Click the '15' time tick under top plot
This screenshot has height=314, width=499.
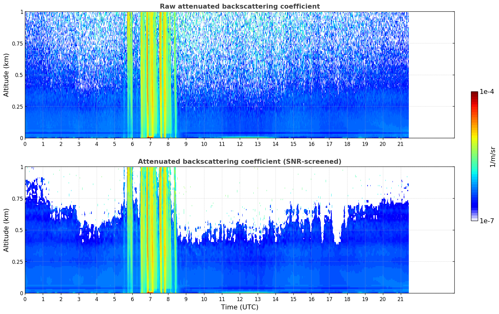[293, 144]
